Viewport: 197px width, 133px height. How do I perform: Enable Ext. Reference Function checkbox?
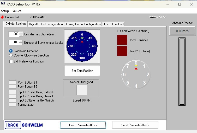pyautogui.click(x=11, y=61)
